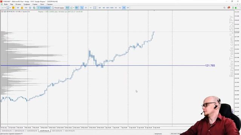Switch to the USDCAD,H4 chart tab
Viewport: 241px width, 135px height.
(x=57, y=131)
